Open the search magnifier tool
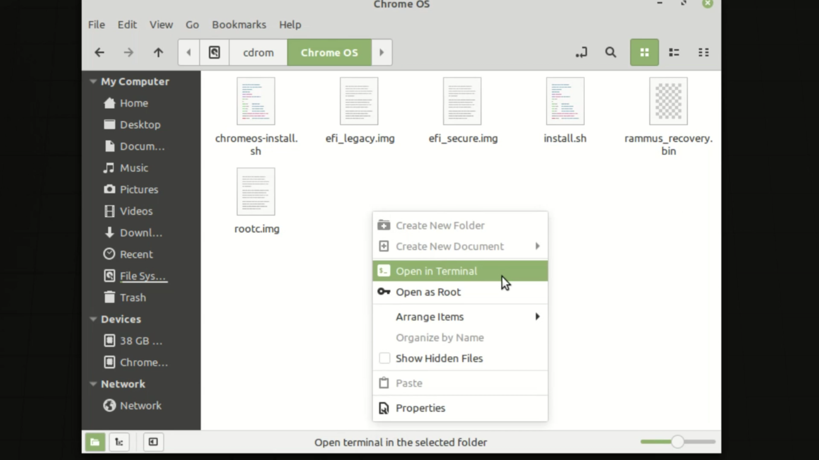Screen dimensions: 819x460 pyautogui.click(x=611, y=52)
